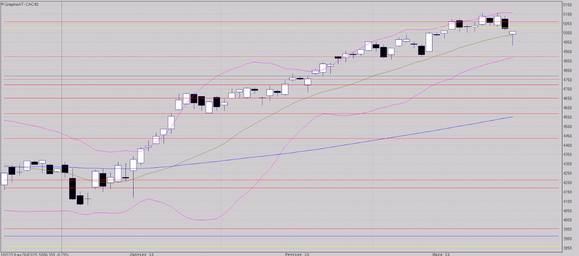
Task: Click the 4450 price axis label
Action: [567, 136]
